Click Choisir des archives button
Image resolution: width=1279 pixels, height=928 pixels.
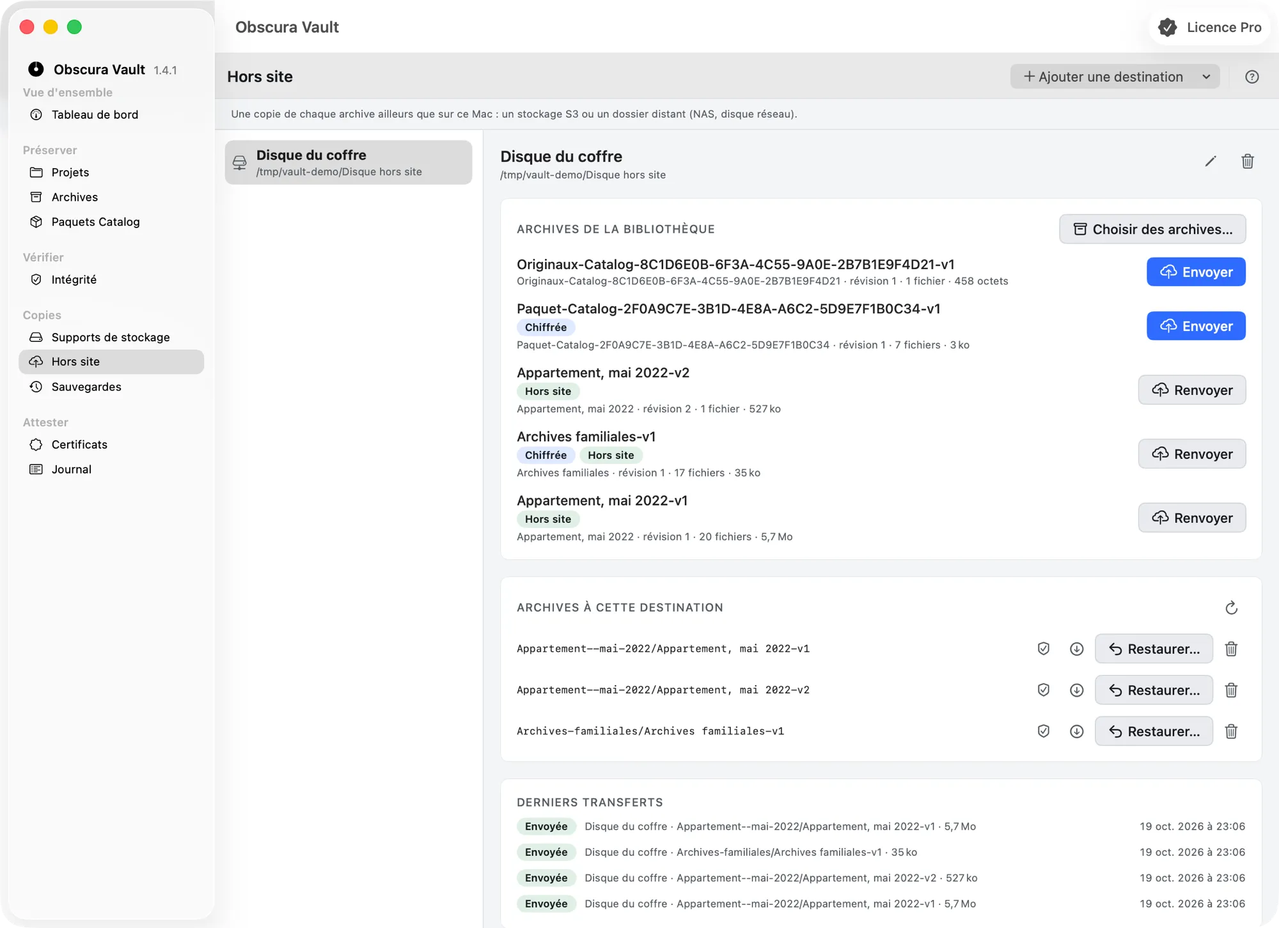[x=1152, y=229]
